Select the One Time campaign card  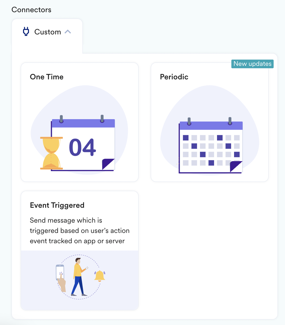tap(80, 122)
